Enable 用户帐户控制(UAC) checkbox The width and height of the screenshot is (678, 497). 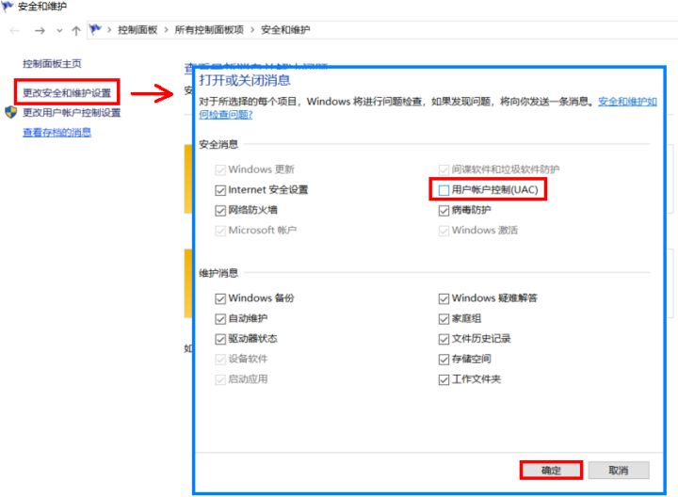pos(444,190)
